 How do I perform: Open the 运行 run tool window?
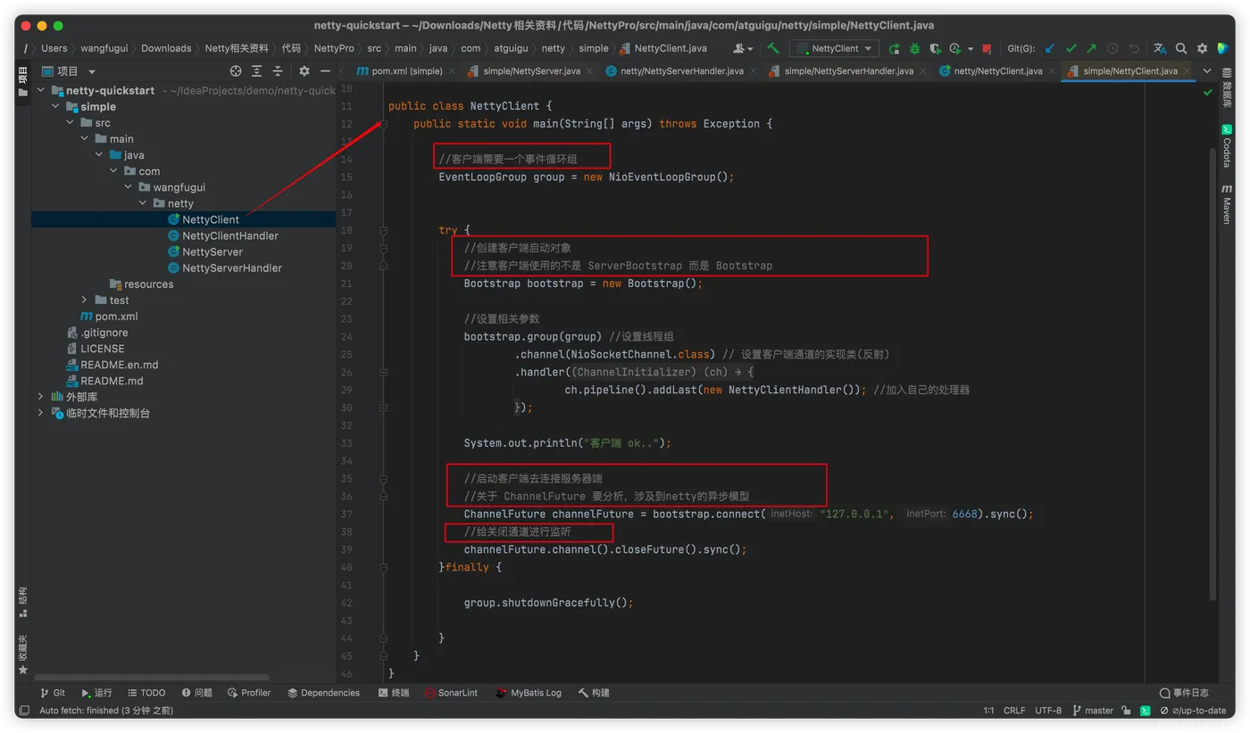[x=96, y=692]
